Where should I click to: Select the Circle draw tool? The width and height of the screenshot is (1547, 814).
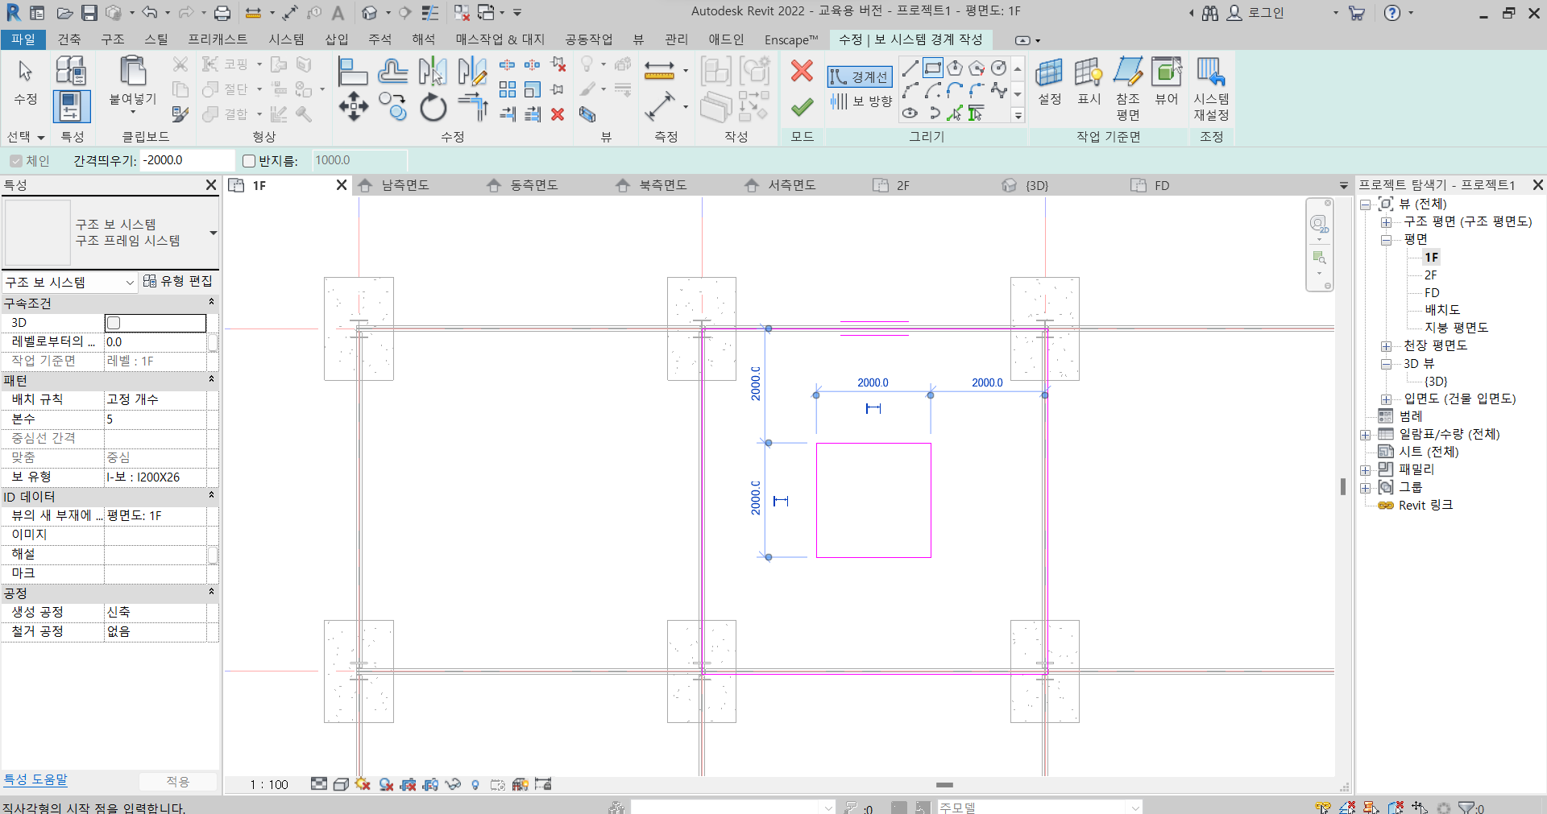pos(999,68)
